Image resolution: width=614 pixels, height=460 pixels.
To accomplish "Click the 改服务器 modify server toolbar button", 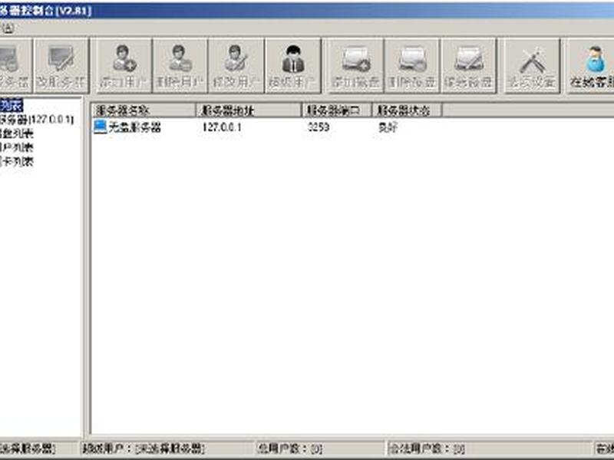I will [x=61, y=66].
